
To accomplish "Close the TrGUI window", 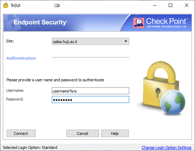I will coord(187,5).
